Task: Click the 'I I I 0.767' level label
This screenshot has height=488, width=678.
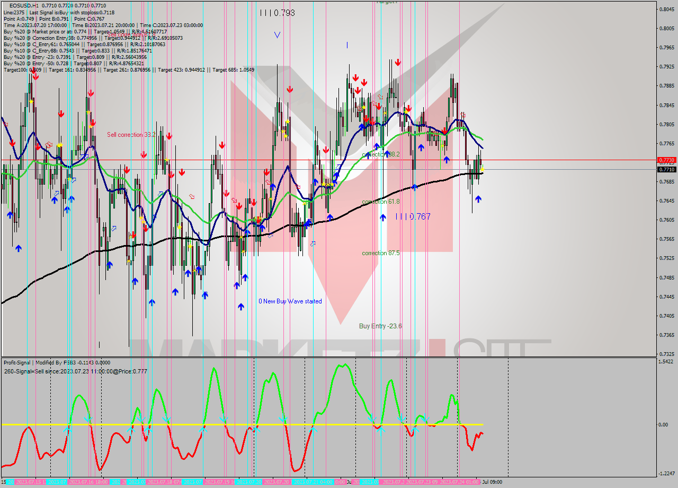Action: coord(413,216)
